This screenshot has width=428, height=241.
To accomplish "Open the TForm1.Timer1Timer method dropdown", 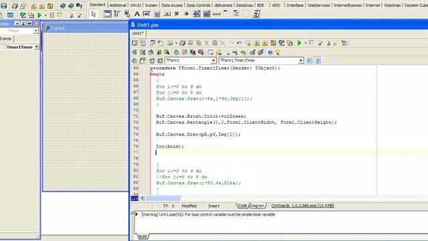I will coord(300,60).
